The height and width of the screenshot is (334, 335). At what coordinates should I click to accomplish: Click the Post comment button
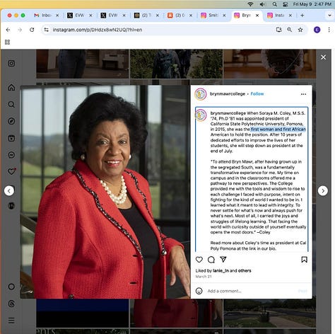click(302, 291)
